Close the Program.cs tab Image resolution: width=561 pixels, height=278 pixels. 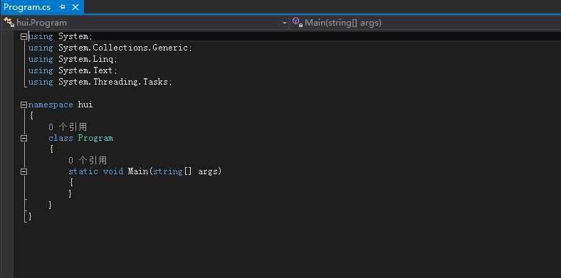click(x=75, y=7)
